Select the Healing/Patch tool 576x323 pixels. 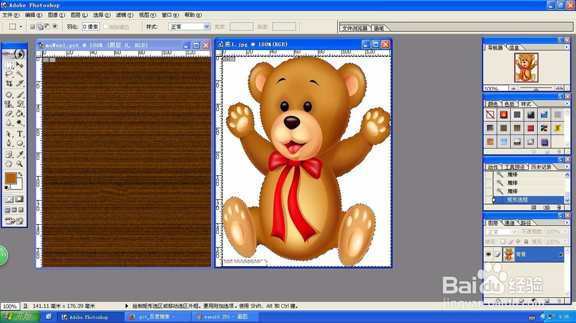point(9,95)
